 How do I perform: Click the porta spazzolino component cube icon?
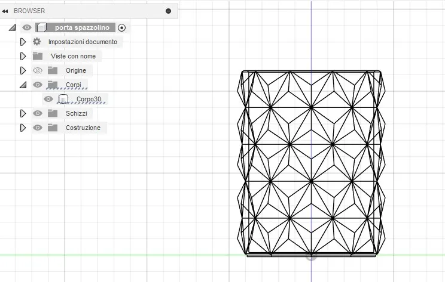pyautogui.click(x=41, y=27)
